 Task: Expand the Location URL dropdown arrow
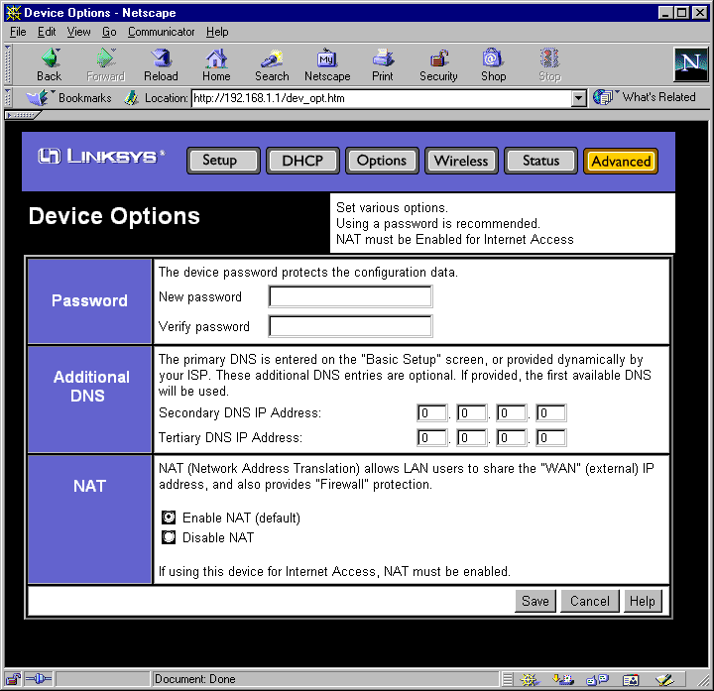(x=578, y=98)
